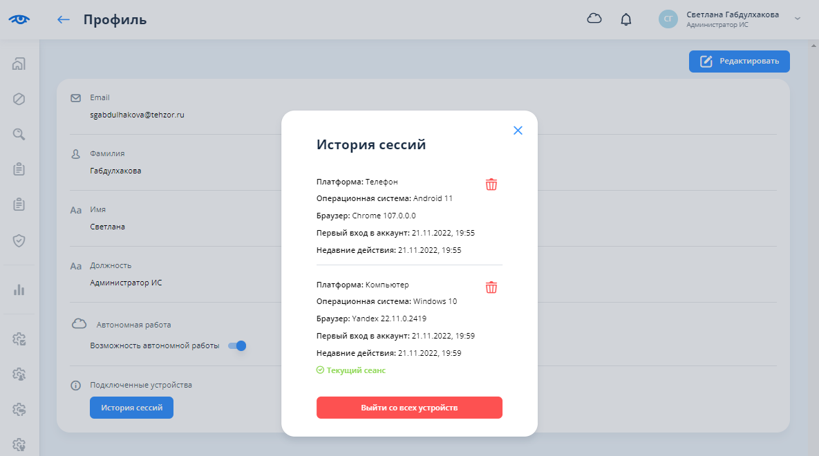This screenshot has height=456, width=819.
Task: Click the Выйти со всех устройств button
Action: (409, 408)
